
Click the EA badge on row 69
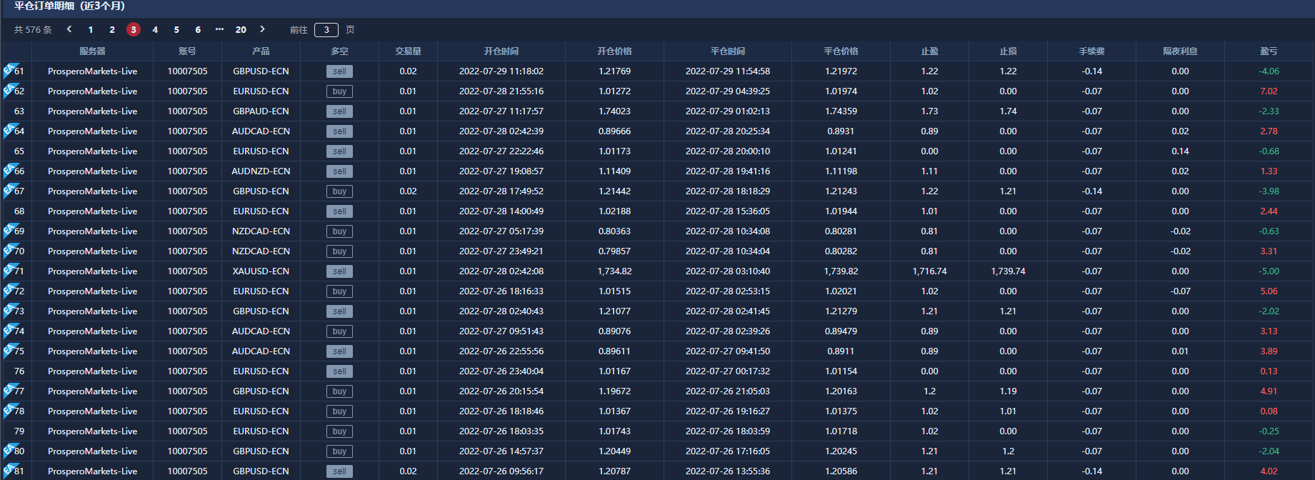(x=9, y=229)
